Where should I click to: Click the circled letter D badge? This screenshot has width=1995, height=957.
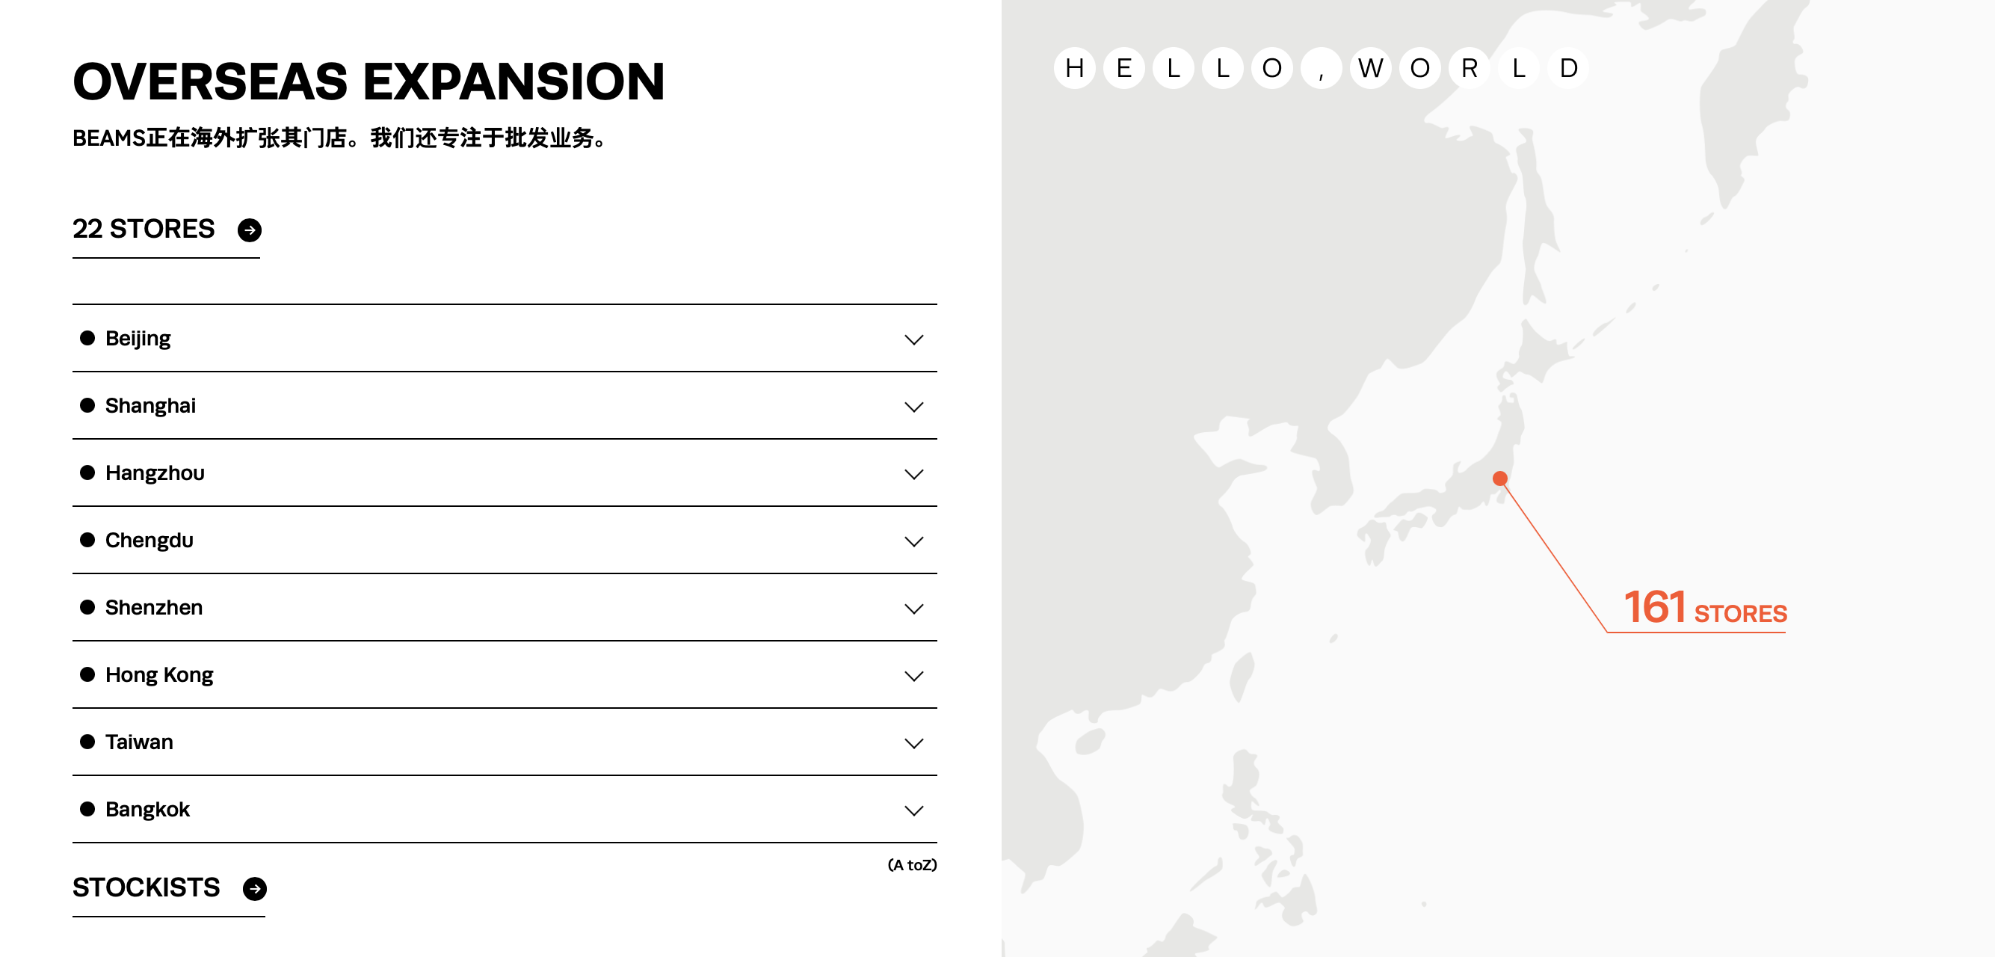tap(1568, 68)
